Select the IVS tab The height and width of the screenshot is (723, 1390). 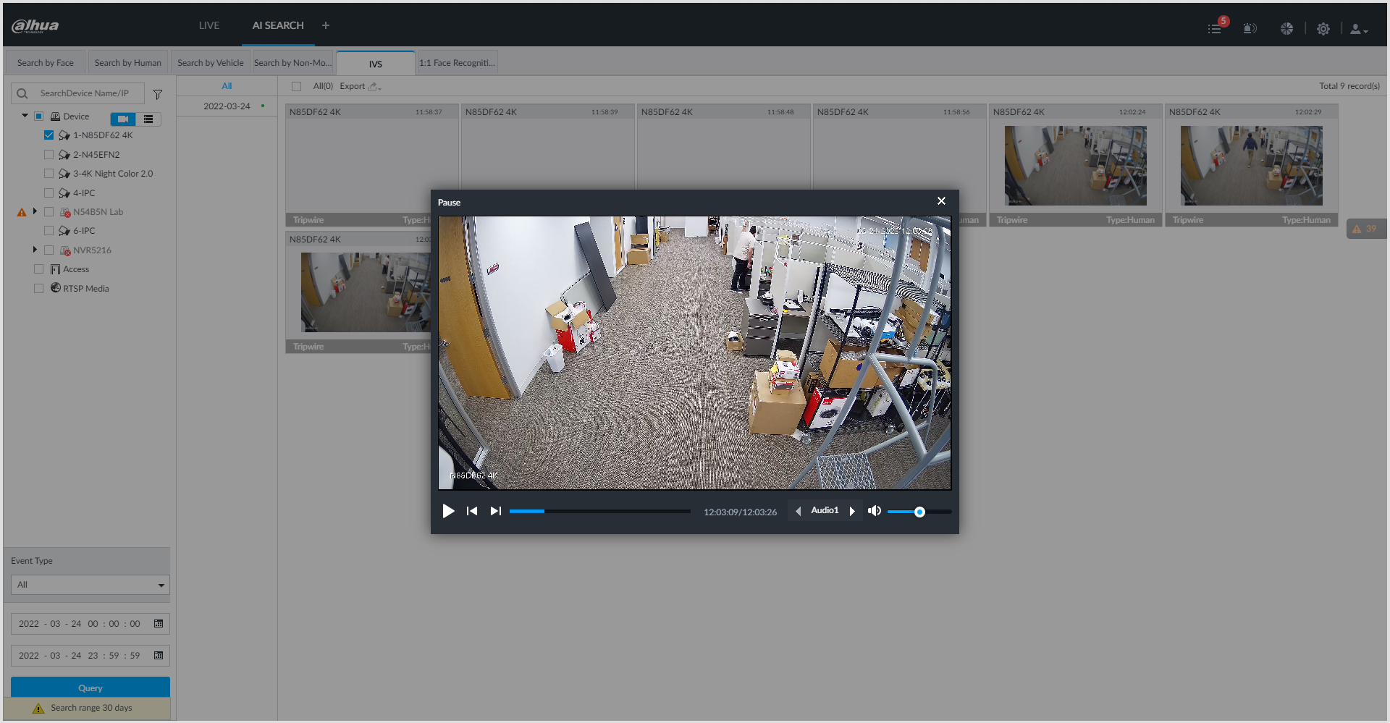click(x=376, y=64)
